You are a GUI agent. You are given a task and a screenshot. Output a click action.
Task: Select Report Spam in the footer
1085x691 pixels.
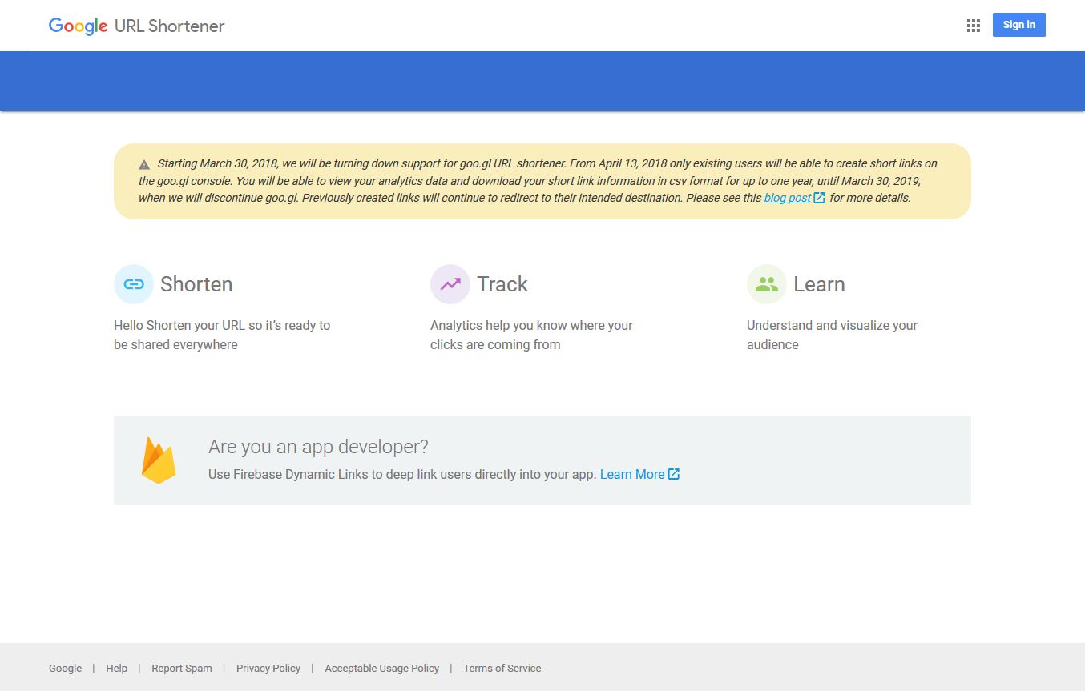point(182,668)
